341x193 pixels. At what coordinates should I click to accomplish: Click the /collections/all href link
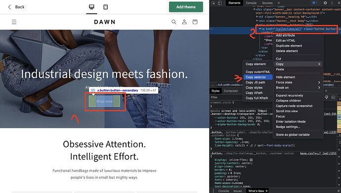pos(289,29)
